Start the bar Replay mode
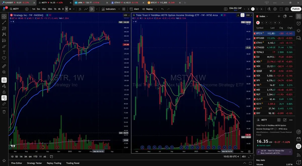The width and height of the screenshot is (302, 166). 147,9
